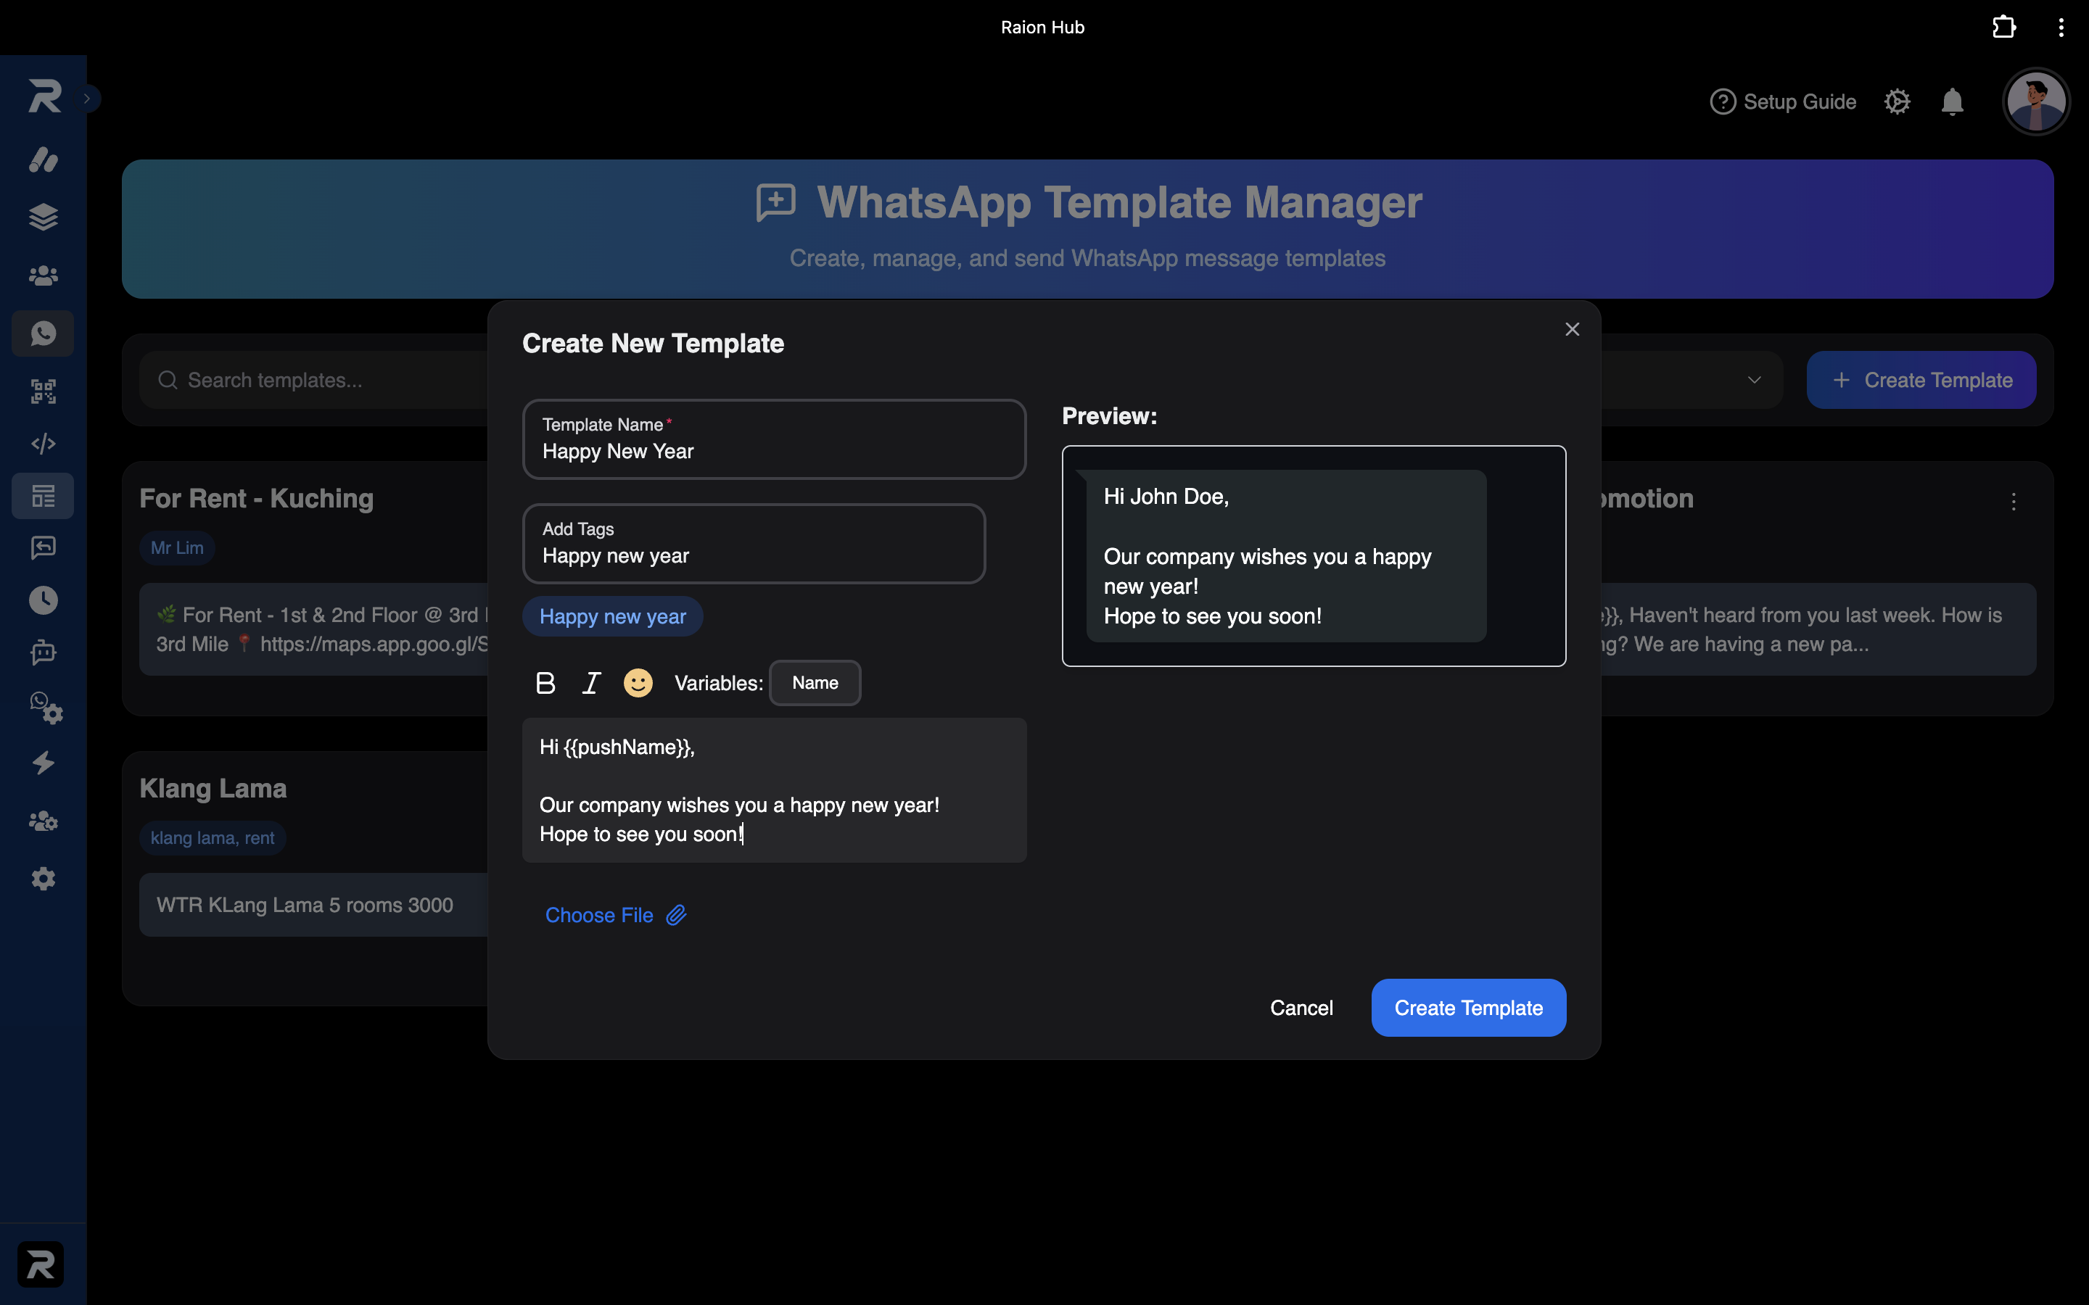Toggle theme with the sun icon
The width and height of the screenshot is (2089, 1305).
1897,101
